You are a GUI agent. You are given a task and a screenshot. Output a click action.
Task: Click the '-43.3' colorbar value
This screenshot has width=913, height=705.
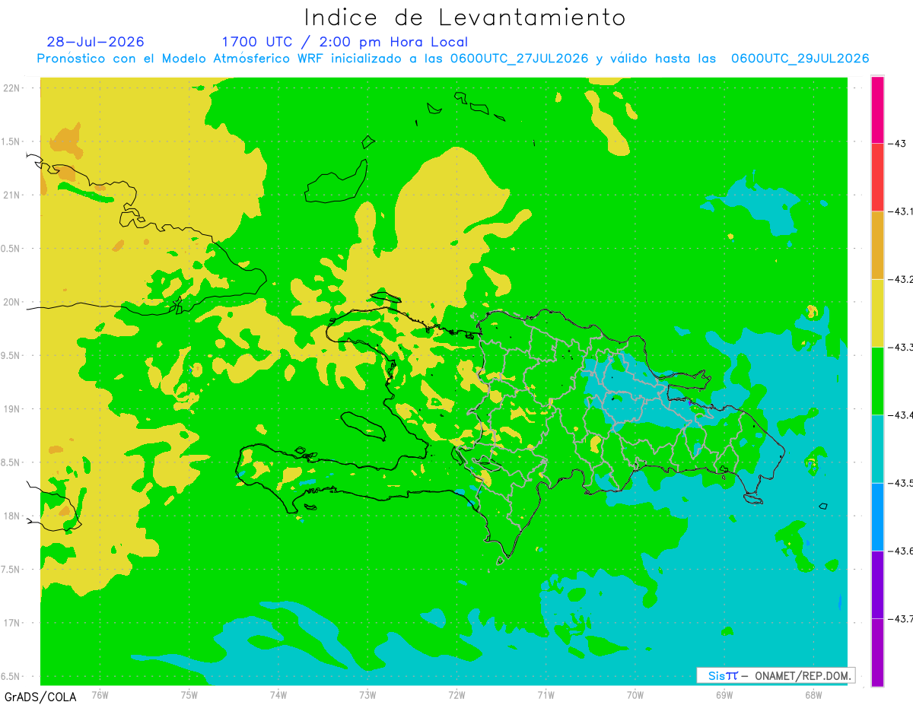901,347
